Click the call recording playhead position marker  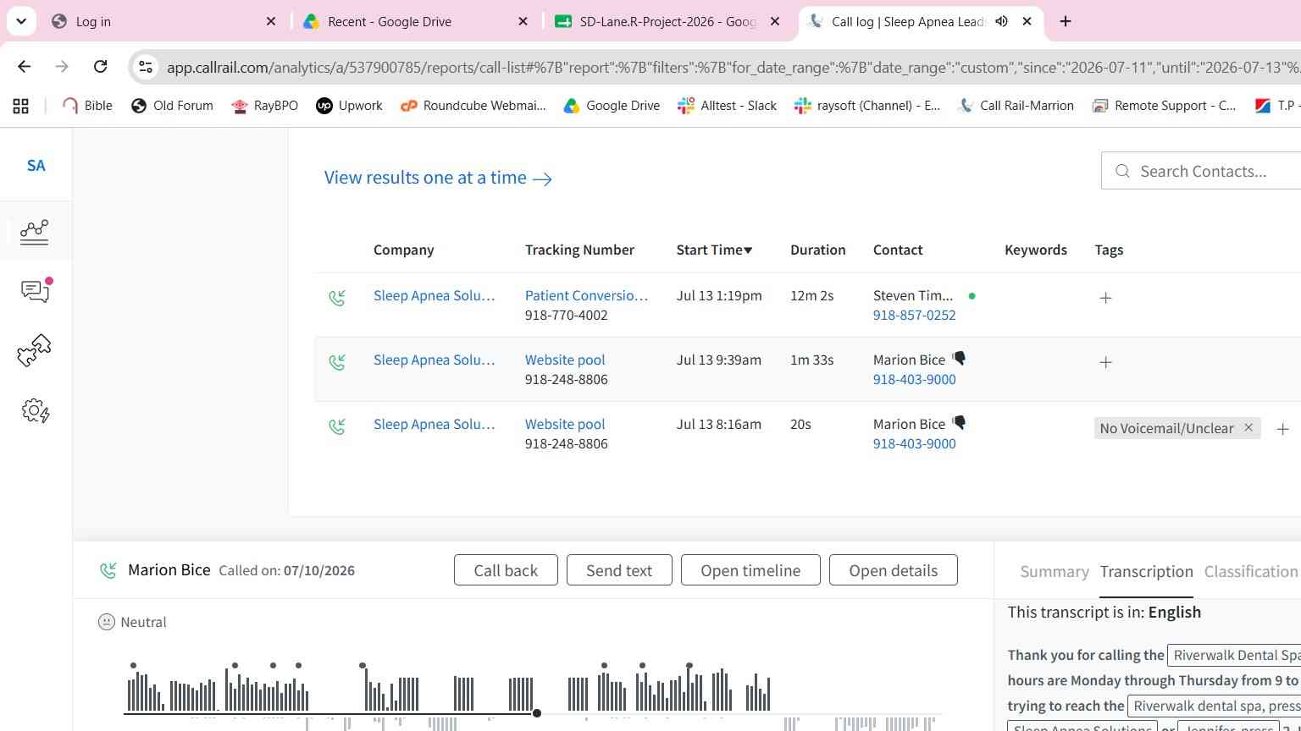coord(537,713)
